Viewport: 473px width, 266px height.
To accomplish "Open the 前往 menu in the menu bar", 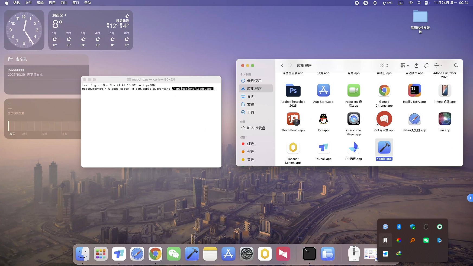I will 64,3.
